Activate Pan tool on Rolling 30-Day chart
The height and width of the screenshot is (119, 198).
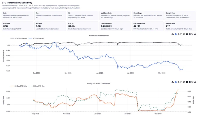(x=178, y=82)
